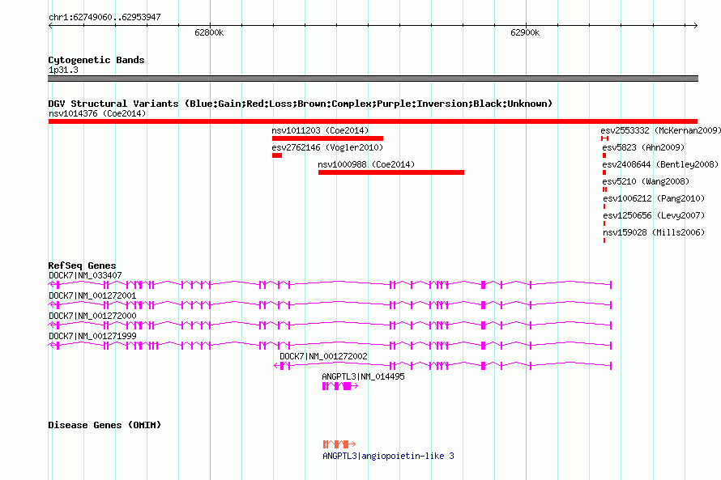Select the DOCK7|NM_001272000 transcript label
This screenshot has width=721, height=480.
click(92, 316)
